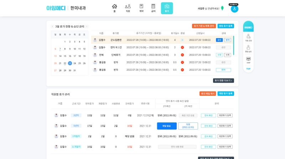Go to next month in calendar header

click(87, 26)
